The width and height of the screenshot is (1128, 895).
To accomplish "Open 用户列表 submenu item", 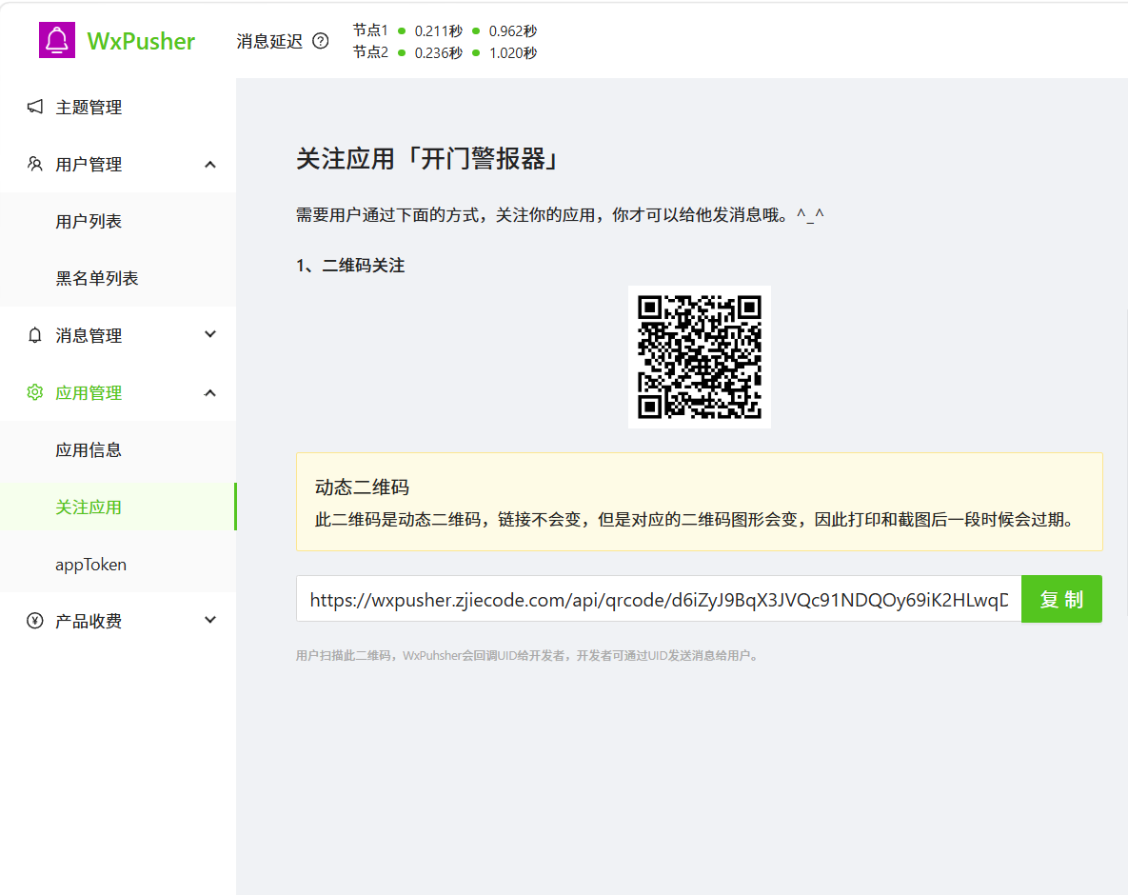I will [x=118, y=221].
